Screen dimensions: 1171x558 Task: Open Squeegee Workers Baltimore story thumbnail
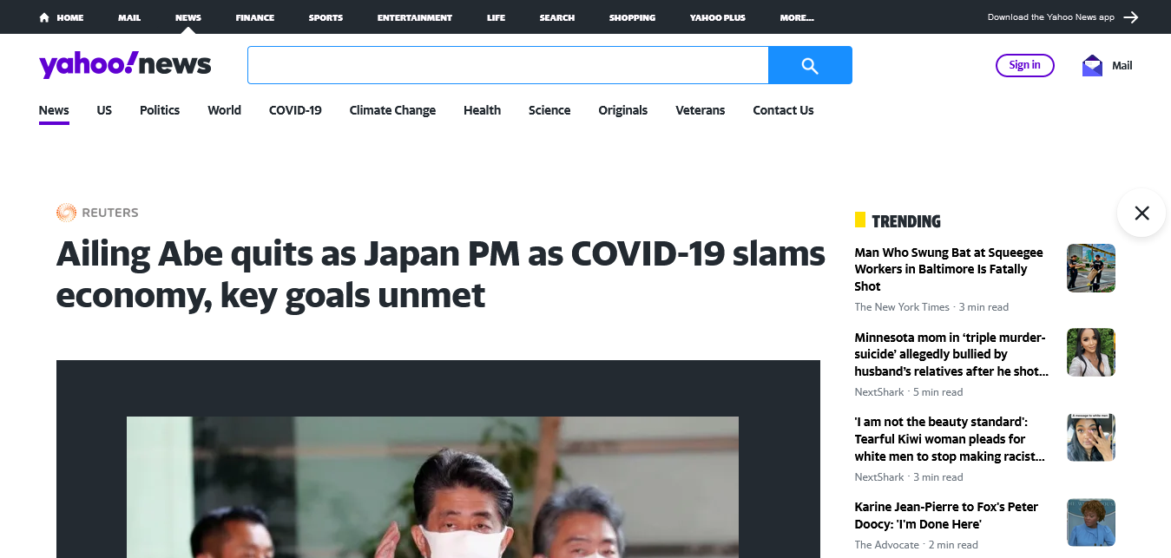tap(1091, 268)
